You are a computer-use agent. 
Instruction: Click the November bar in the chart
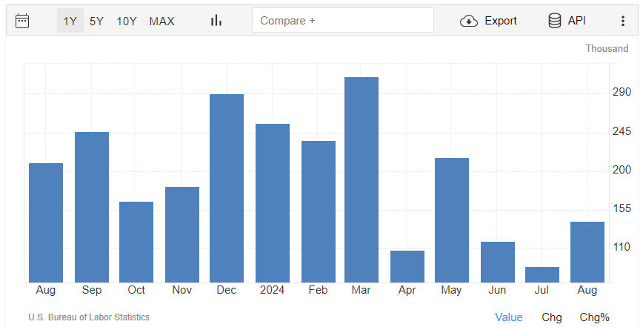pyautogui.click(x=182, y=235)
